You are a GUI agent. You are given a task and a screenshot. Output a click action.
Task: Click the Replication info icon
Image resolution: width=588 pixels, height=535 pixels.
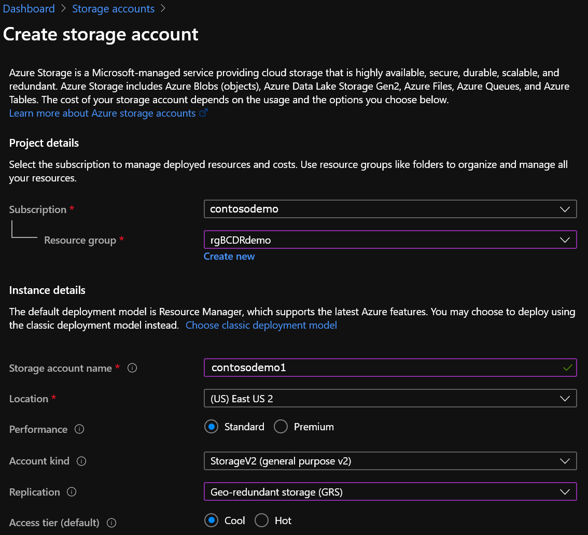72,492
